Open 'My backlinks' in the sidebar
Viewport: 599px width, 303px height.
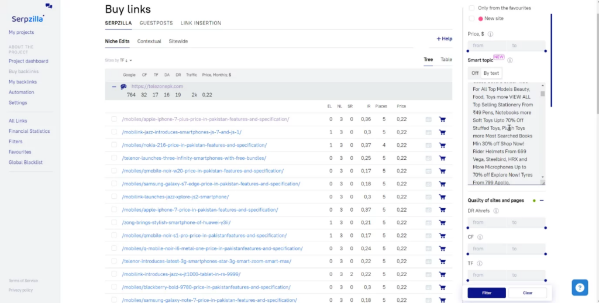(x=23, y=82)
